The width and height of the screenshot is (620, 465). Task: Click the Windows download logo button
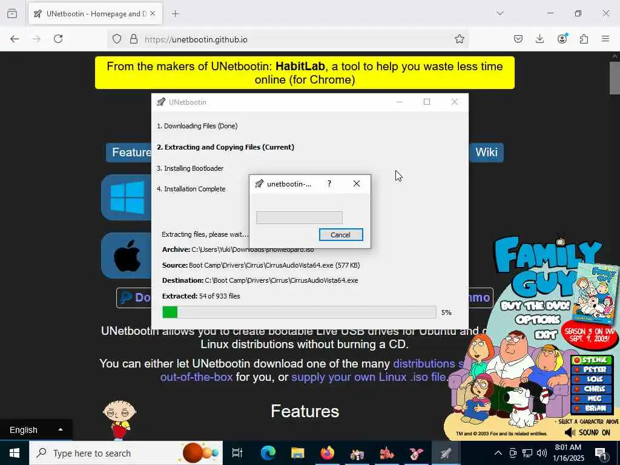point(127,197)
